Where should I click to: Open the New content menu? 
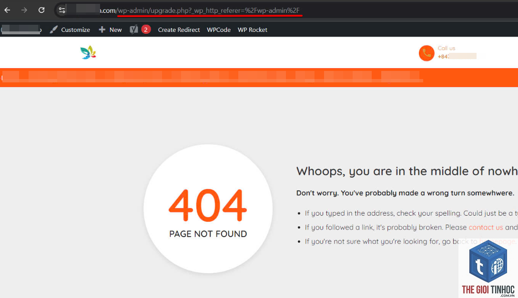point(111,30)
